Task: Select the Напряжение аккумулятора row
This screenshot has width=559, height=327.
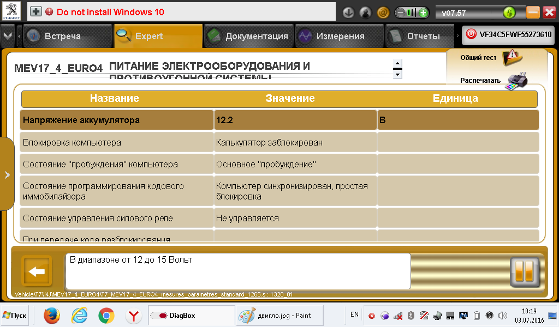Action: (279, 120)
